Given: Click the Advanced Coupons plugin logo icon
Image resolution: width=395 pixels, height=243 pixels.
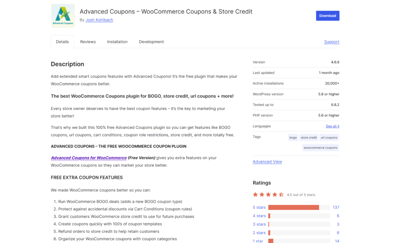Looking at the screenshot, I should pos(63,16).
